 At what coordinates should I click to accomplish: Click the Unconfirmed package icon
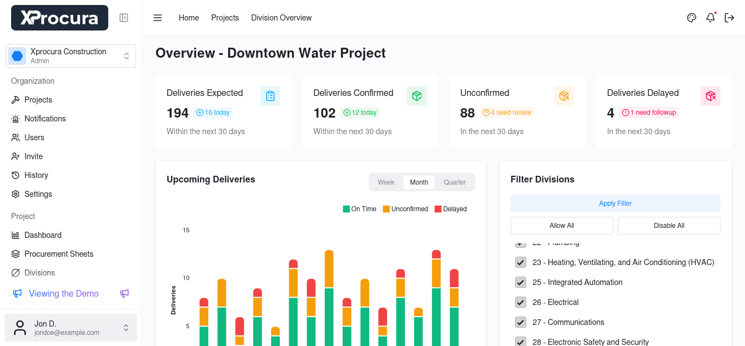[564, 96]
